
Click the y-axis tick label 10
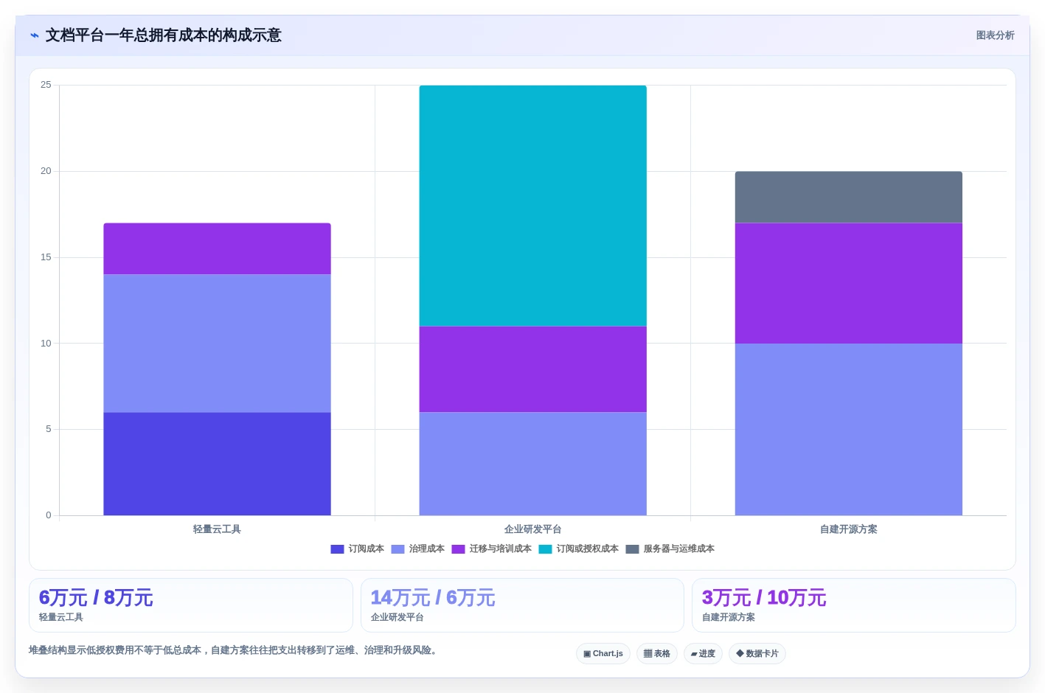click(x=46, y=344)
